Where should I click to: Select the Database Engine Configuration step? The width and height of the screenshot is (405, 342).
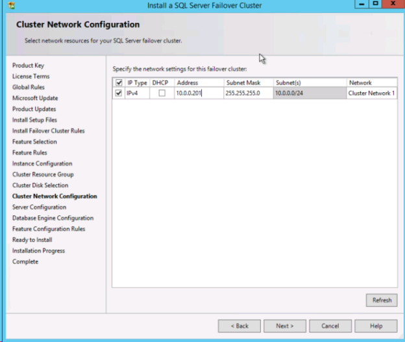point(53,218)
